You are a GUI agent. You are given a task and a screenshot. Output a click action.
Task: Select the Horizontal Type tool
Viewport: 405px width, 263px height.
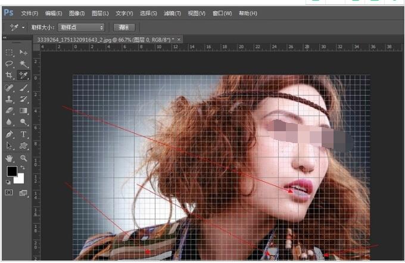(x=24, y=134)
